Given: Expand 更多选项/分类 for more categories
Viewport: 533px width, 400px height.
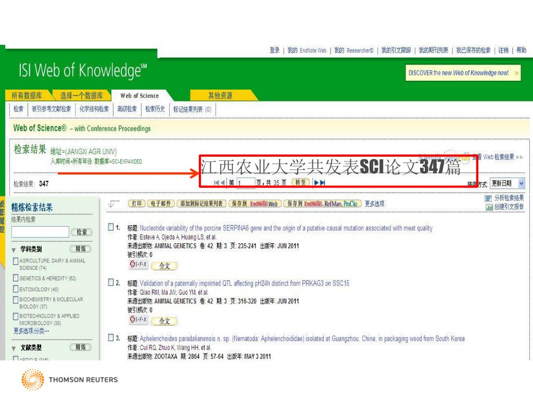Looking at the screenshot, I should (31, 331).
